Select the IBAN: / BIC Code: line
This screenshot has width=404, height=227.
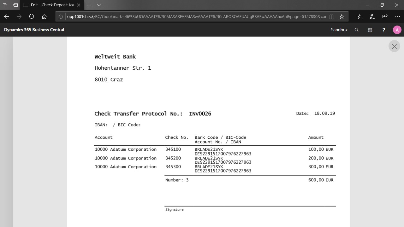click(x=118, y=125)
